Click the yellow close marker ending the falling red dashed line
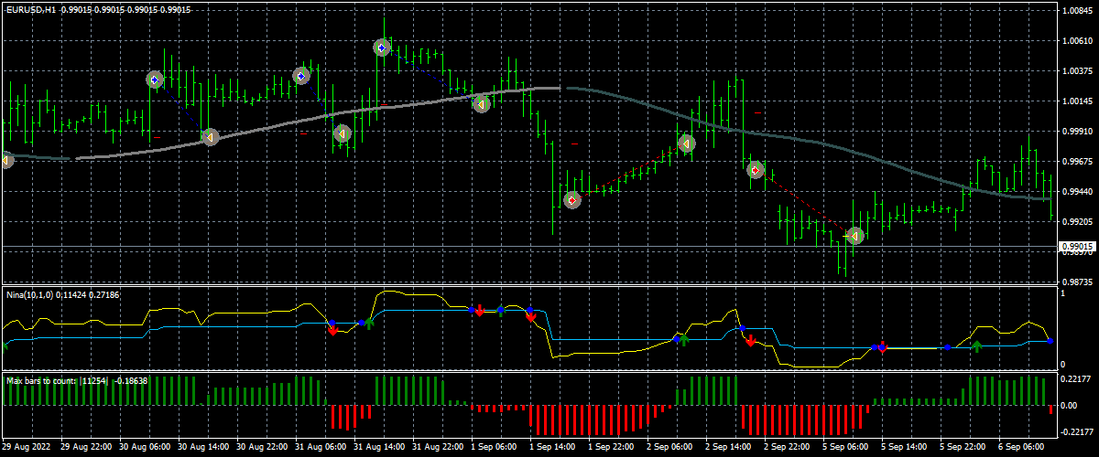 (854, 236)
